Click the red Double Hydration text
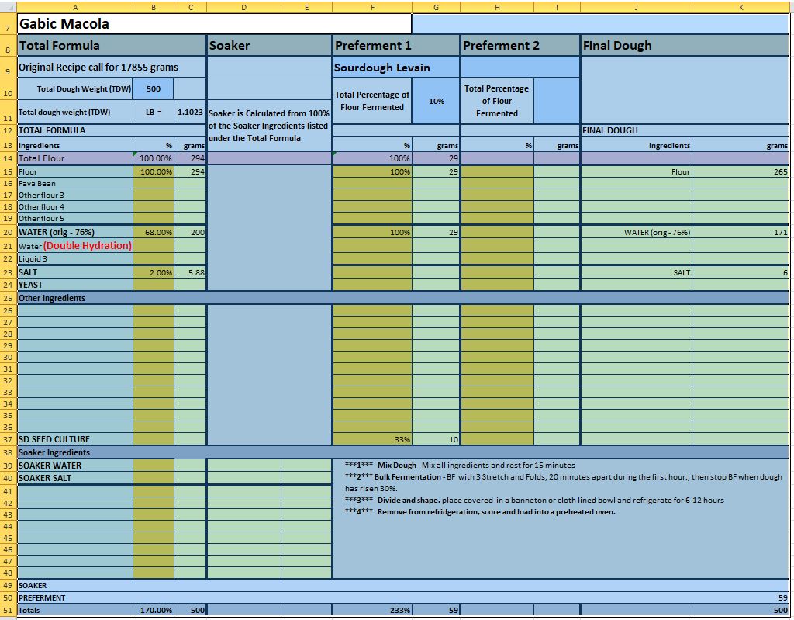 [x=88, y=245]
